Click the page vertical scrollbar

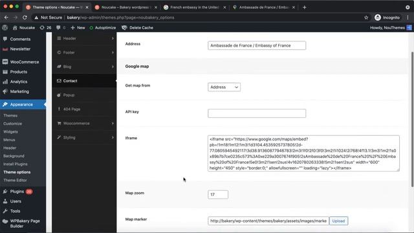(412, 119)
